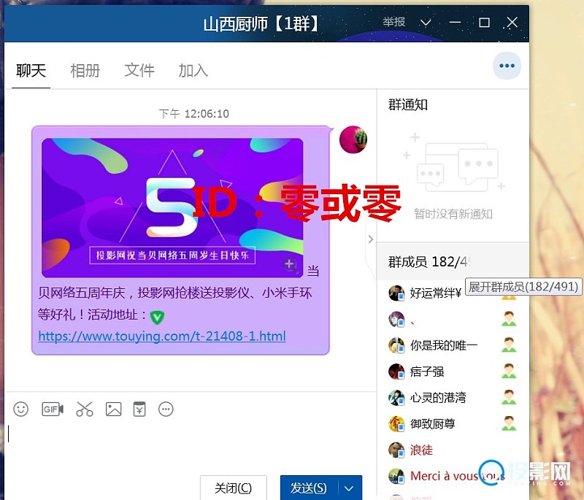Open avatar of member 浪徒

point(396,450)
